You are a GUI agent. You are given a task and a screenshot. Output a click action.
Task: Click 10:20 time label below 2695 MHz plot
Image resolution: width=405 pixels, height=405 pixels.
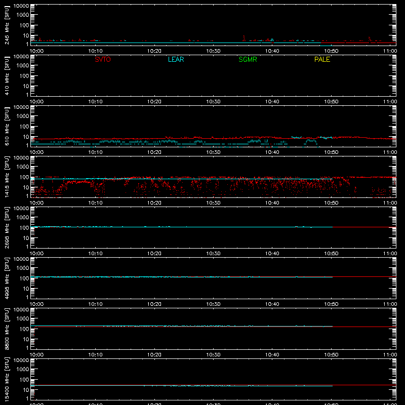click(x=154, y=254)
